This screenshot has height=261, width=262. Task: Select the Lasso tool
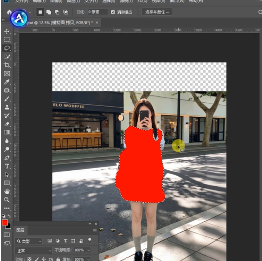[x=7, y=48]
